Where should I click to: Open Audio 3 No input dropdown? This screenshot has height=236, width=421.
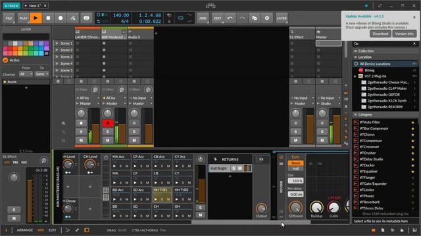pyautogui.click(x=141, y=98)
